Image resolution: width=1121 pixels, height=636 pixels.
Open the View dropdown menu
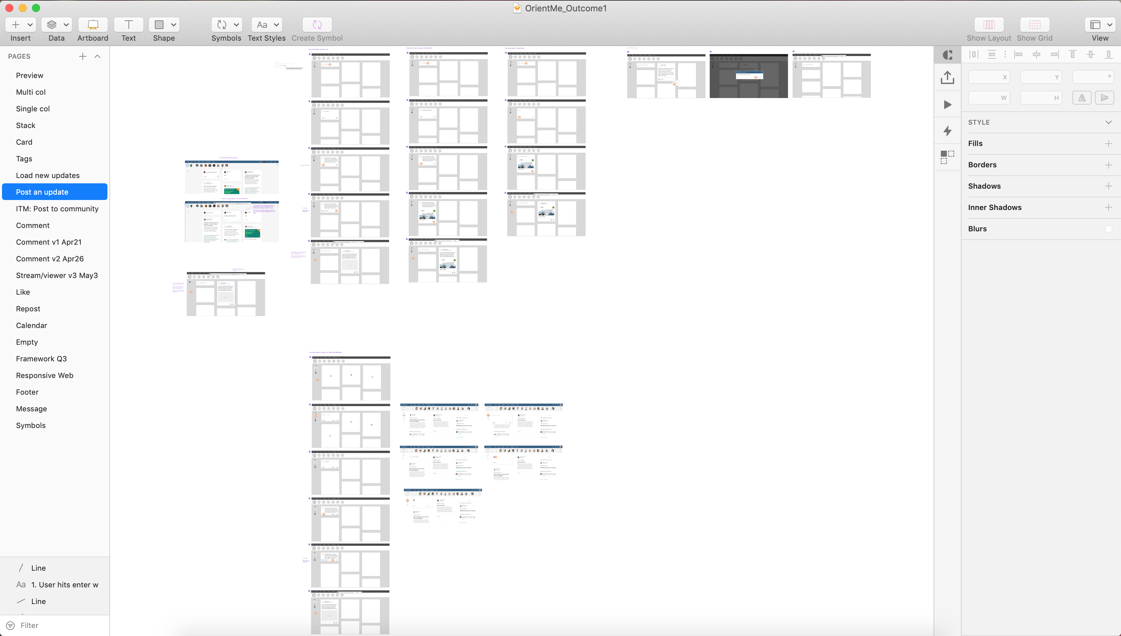click(x=1100, y=25)
